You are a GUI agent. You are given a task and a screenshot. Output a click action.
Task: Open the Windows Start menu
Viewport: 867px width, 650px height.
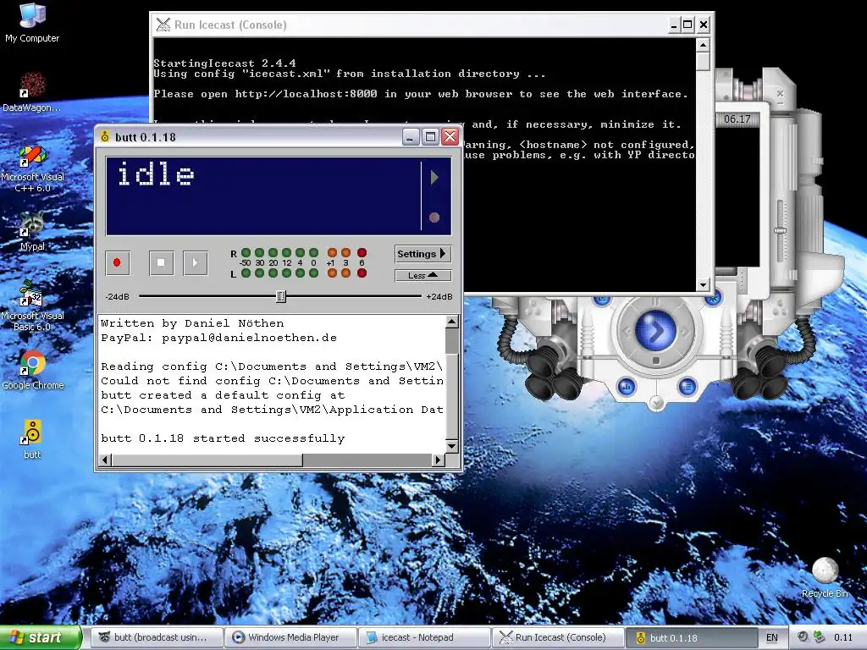pyautogui.click(x=41, y=637)
